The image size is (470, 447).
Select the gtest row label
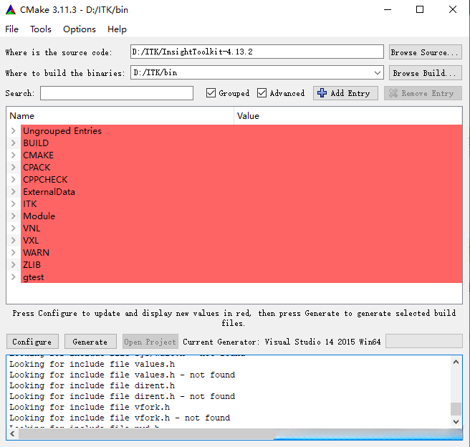click(x=34, y=277)
